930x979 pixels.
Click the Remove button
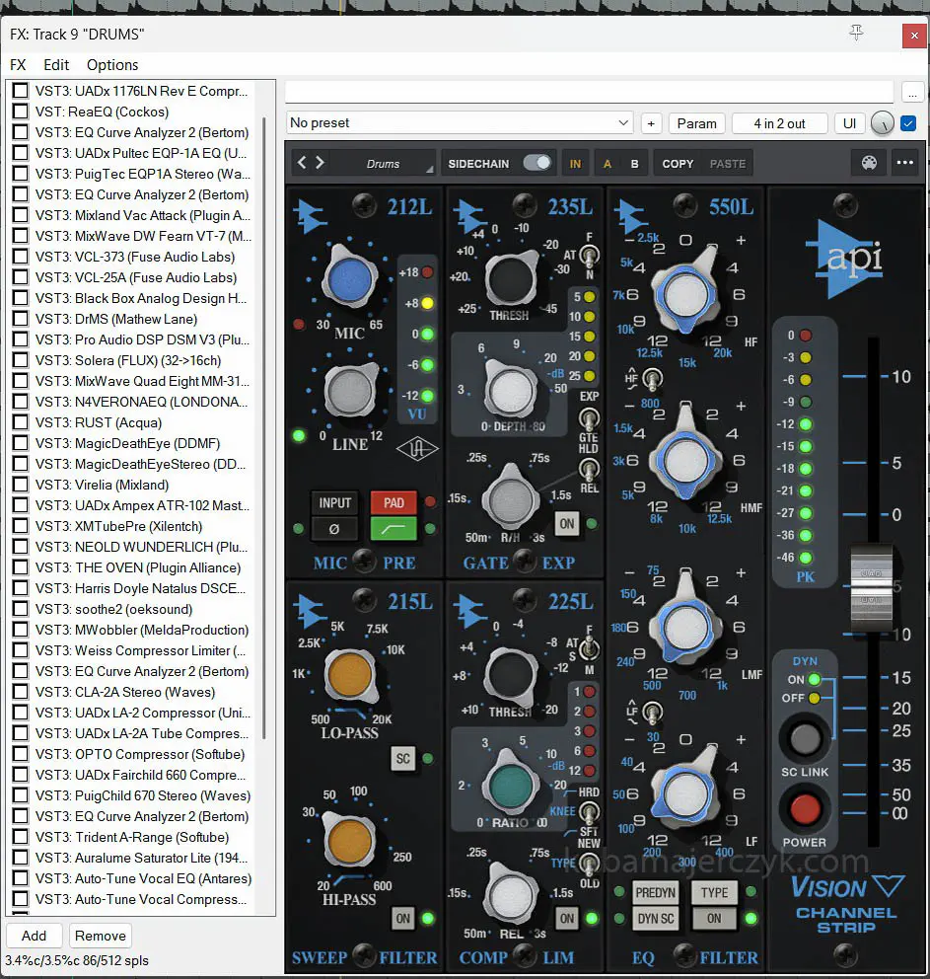(101, 936)
